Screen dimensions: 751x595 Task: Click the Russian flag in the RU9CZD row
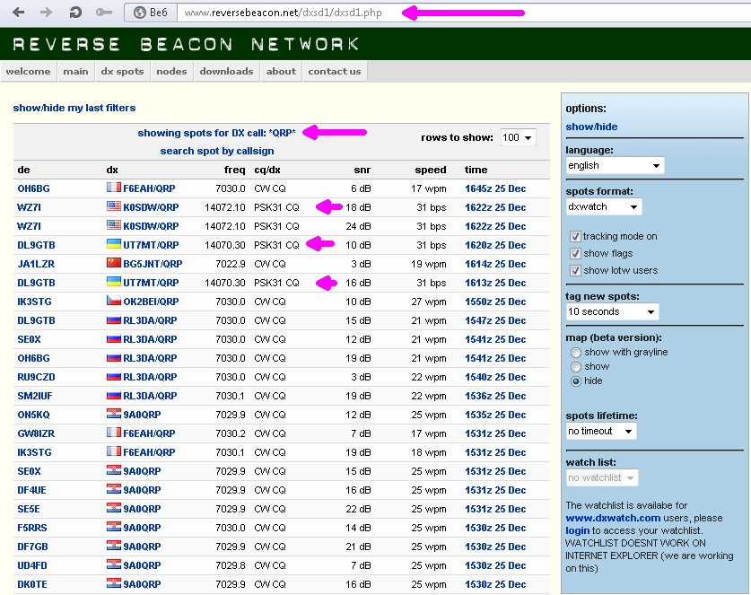[x=114, y=376]
